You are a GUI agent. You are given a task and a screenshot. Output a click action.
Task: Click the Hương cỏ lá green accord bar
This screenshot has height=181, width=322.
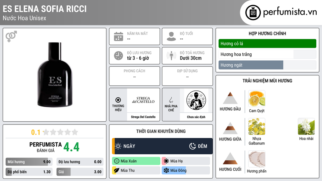267,43
